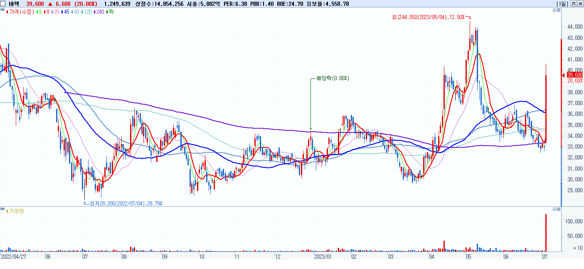584x269 pixels.
Task: Collapse the volume panel with its minimize icon
Action: click(x=554, y=208)
